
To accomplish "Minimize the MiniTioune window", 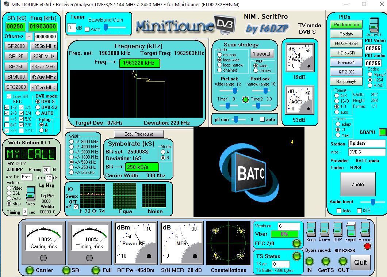I will click(x=346, y=4).
